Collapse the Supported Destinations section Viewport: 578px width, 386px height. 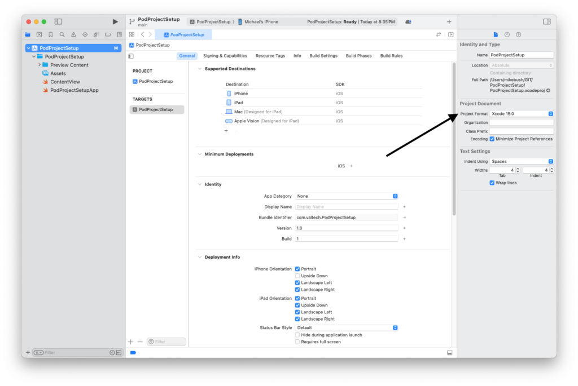[x=199, y=69]
